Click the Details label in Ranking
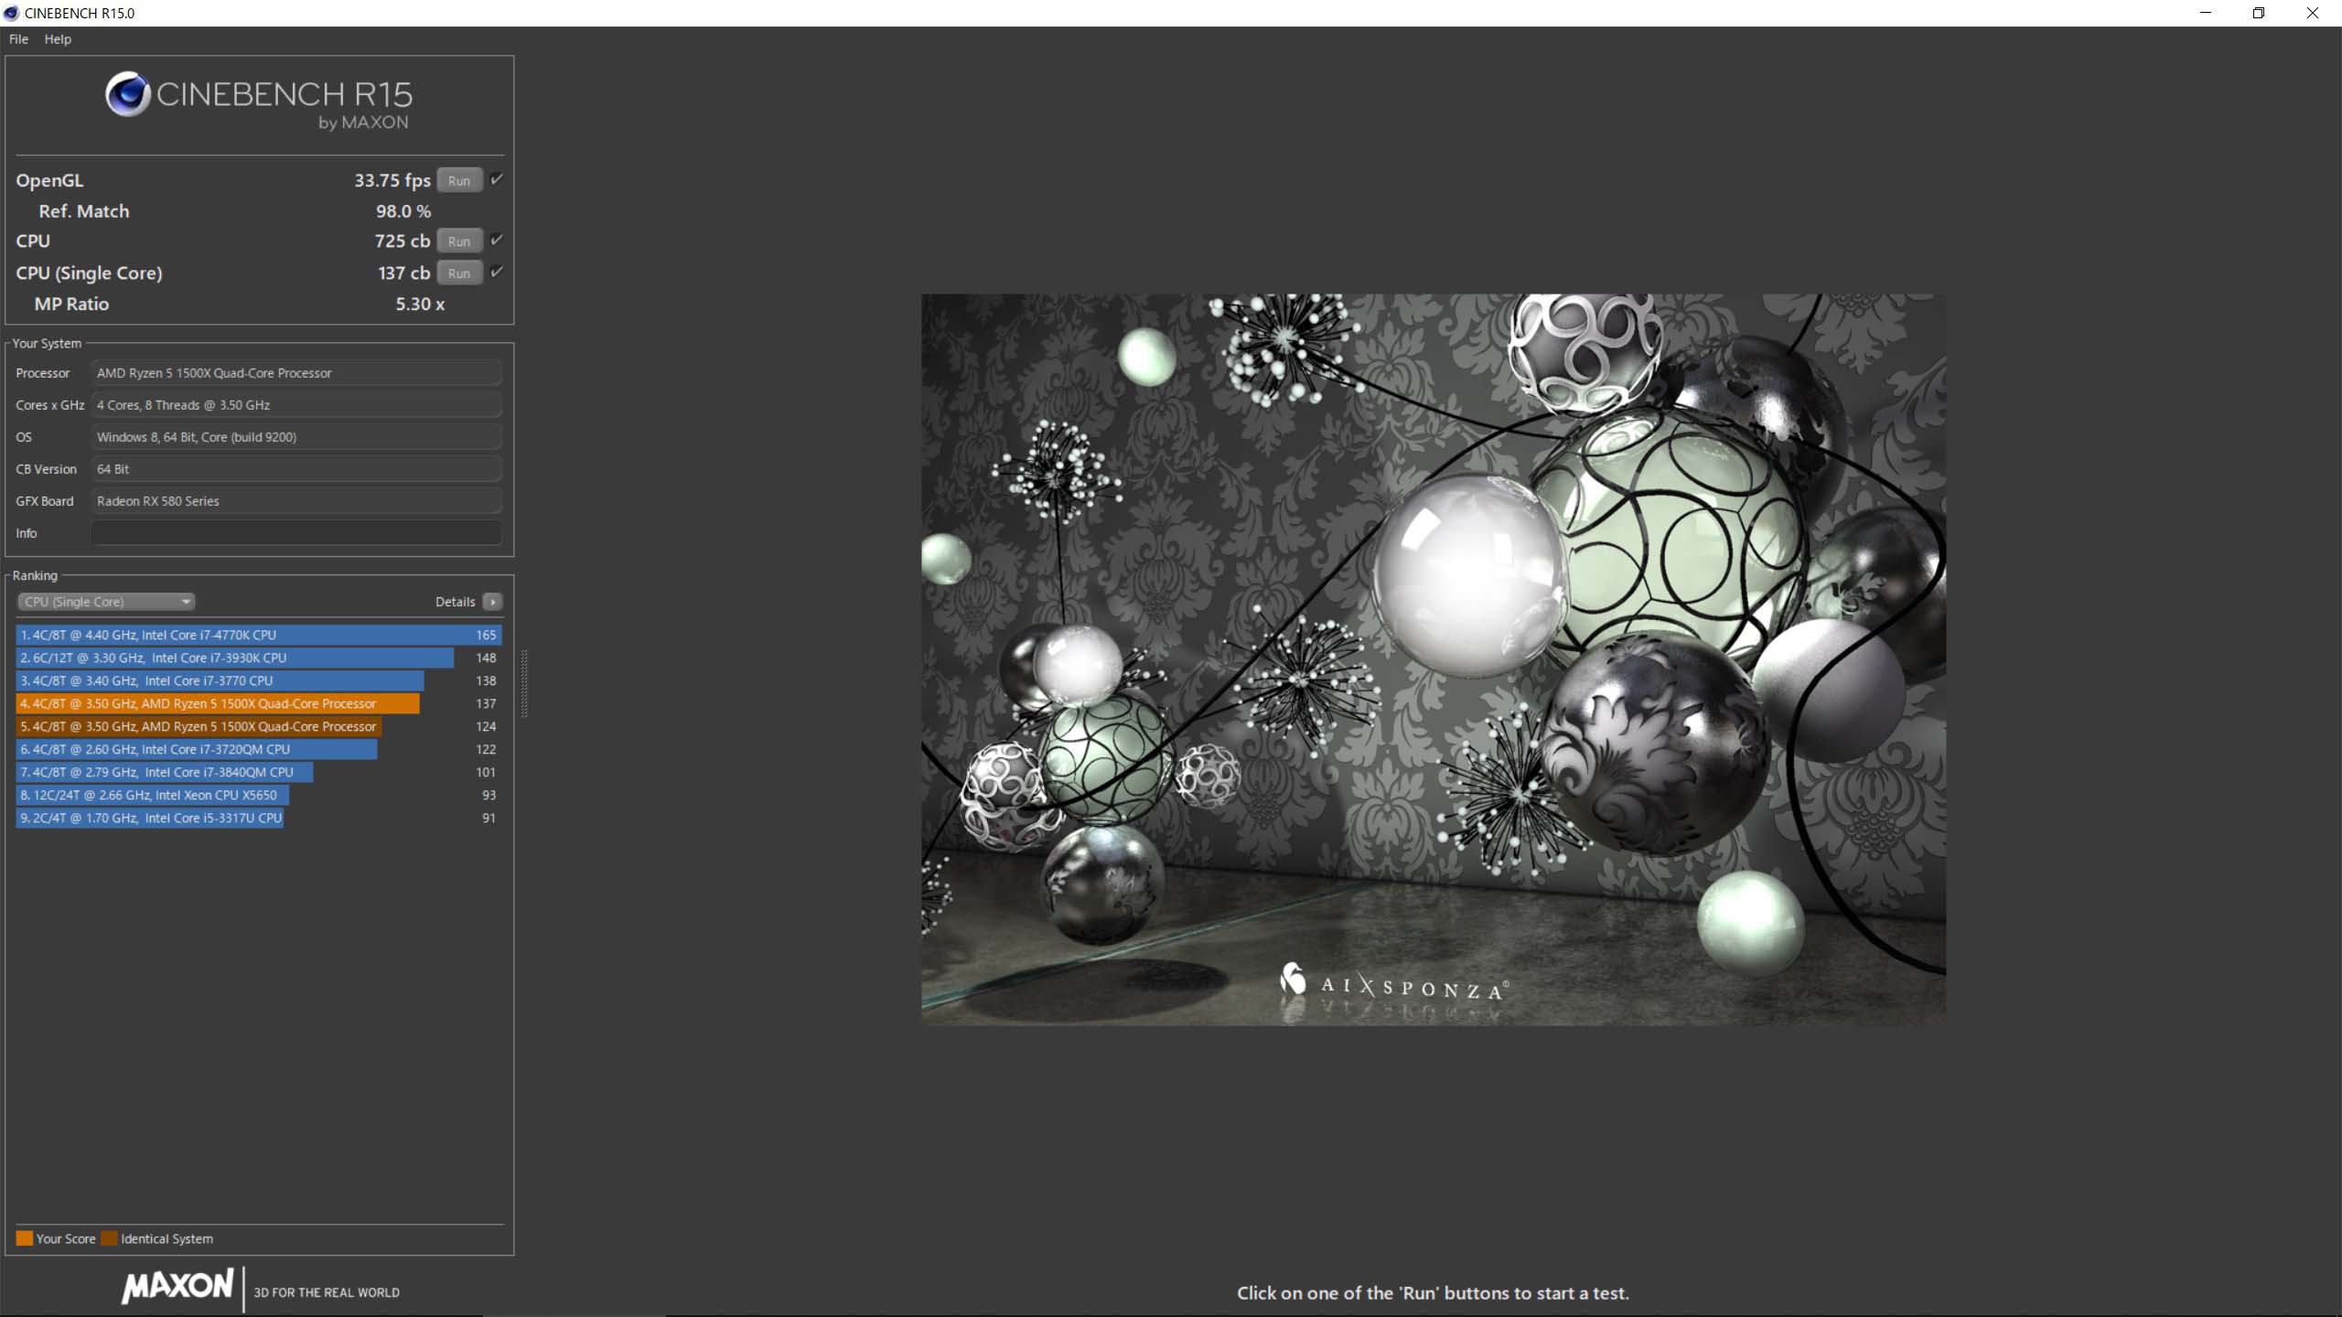Image resolution: width=2342 pixels, height=1317 pixels. [455, 602]
